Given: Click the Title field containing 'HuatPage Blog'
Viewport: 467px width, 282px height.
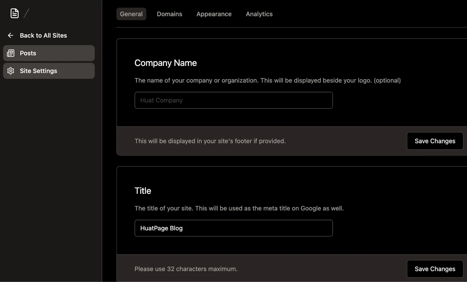Looking at the screenshot, I should point(233,228).
